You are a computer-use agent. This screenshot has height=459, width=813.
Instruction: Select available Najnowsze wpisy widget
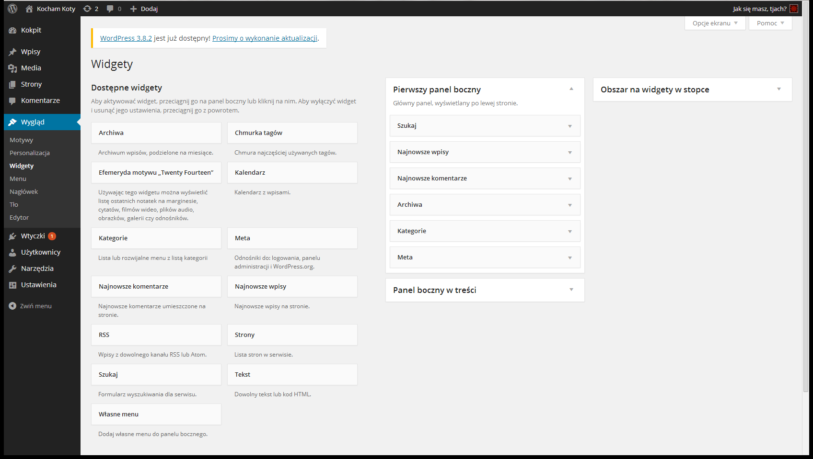point(292,286)
